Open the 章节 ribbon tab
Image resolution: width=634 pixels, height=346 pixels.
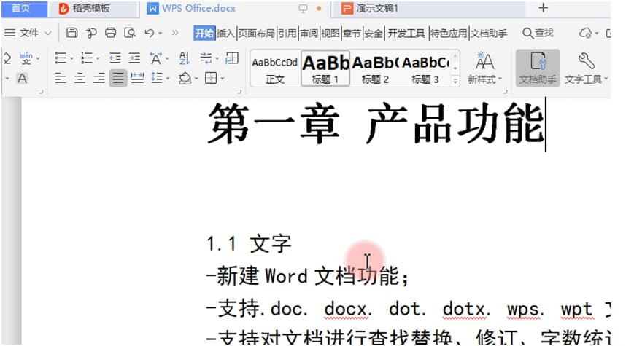(352, 33)
